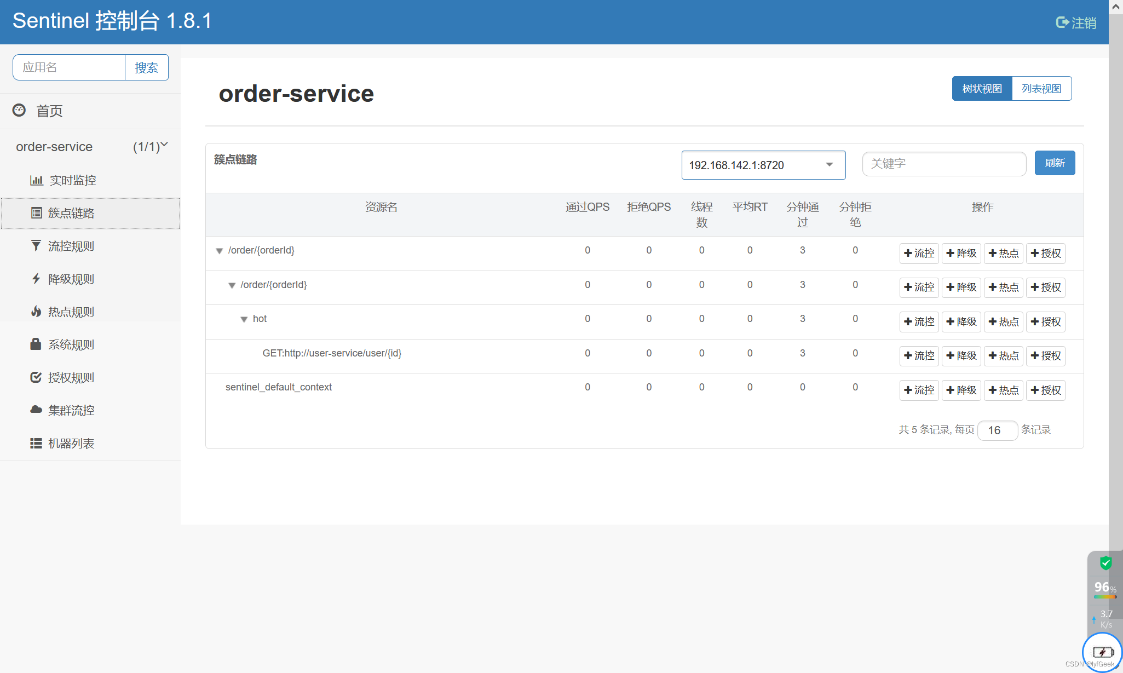The image size is (1123, 673).
Task: Click the cloud icon for 集群流控
Action: point(36,410)
